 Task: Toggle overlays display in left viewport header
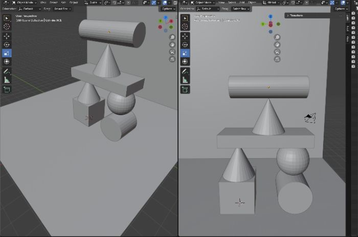[x=165, y=3]
